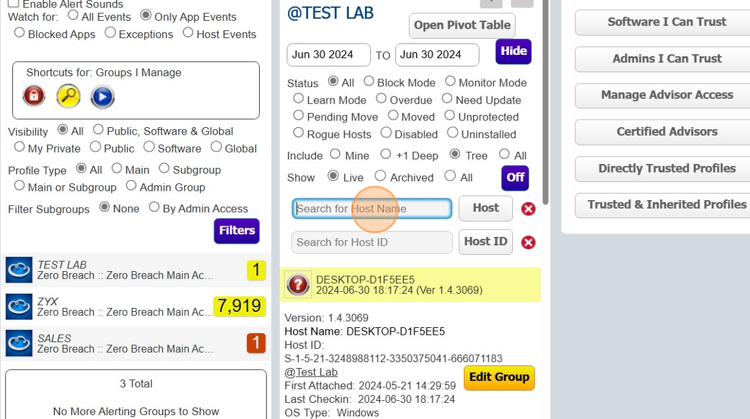Open the end date Jun 30 2024 picker
The height and width of the screenshot is (419, 750).
(x=437, y=55)
